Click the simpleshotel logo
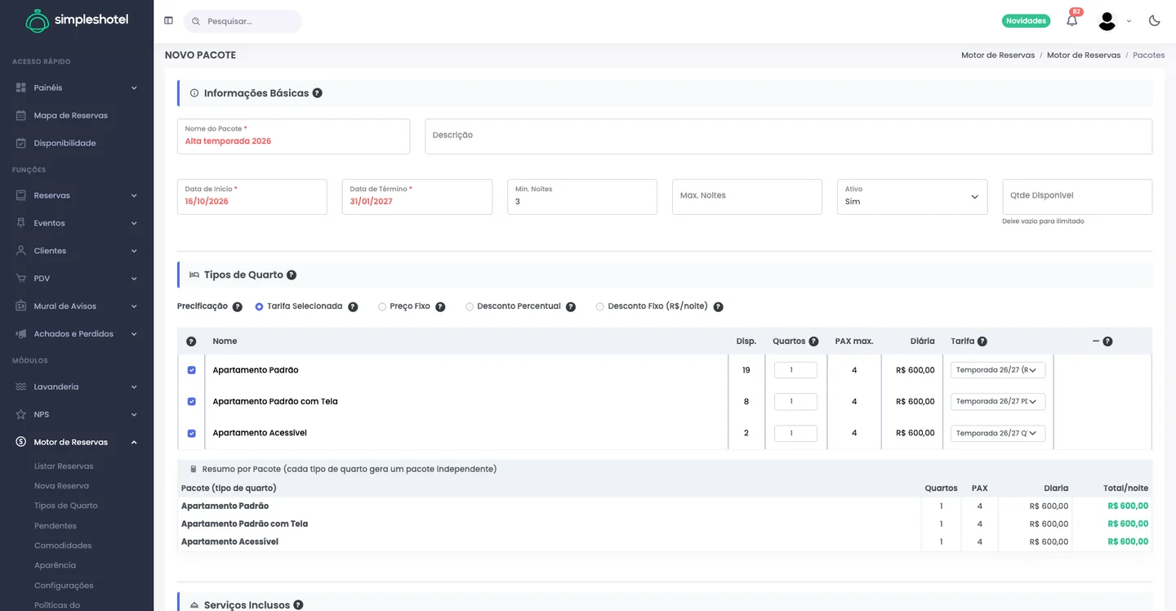Viewport: 1176px width, 611px height. point(77,20)
